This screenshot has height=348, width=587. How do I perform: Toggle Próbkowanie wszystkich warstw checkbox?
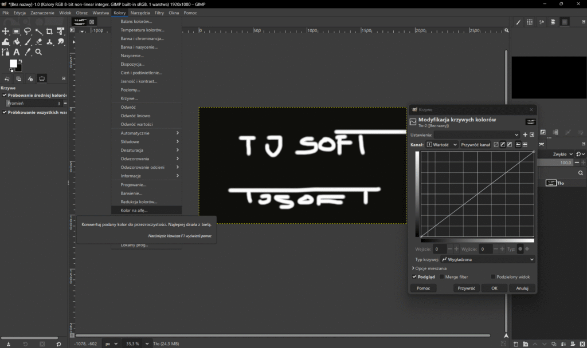coord(5,112)
